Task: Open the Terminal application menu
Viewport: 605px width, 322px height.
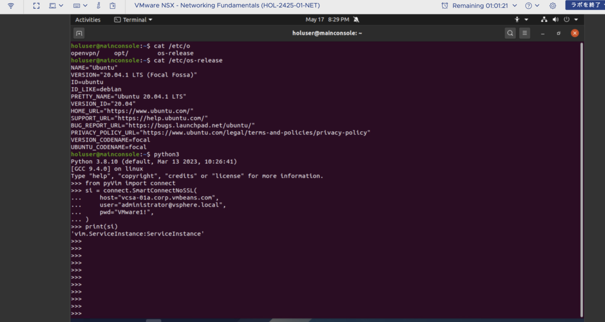Action: click(x=133, y=19)
